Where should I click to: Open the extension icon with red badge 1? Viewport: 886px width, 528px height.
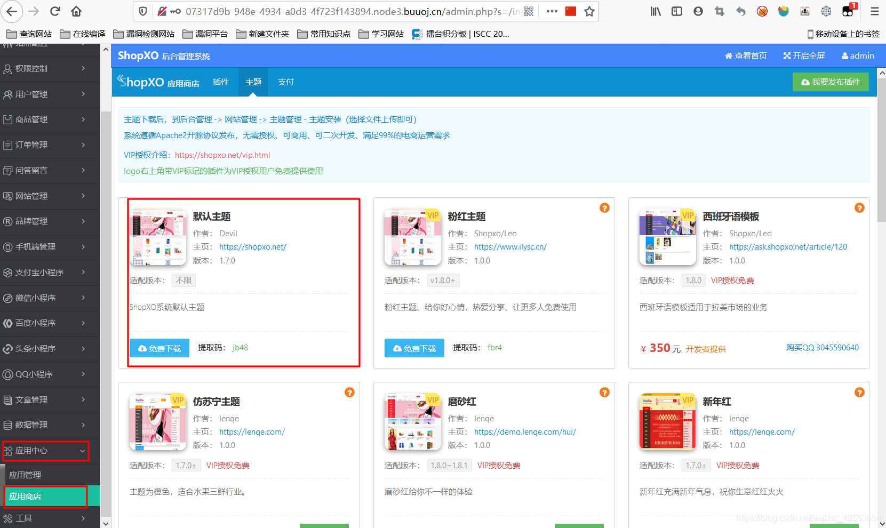tap(849, 10)
